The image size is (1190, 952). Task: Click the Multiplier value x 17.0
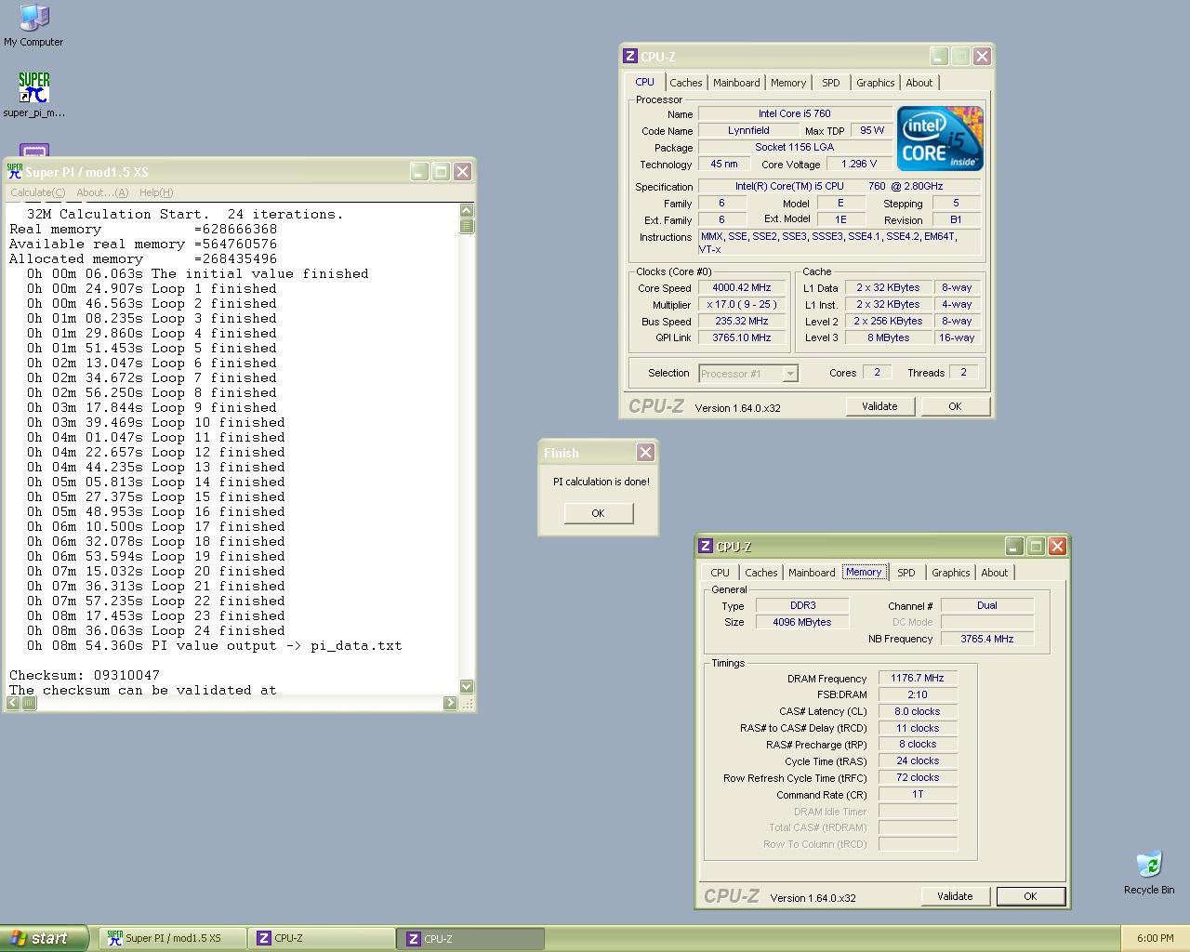click(742, 305)
